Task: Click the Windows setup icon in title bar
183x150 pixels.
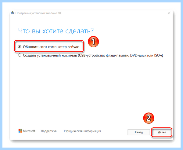Action: (x=13, y=13)
